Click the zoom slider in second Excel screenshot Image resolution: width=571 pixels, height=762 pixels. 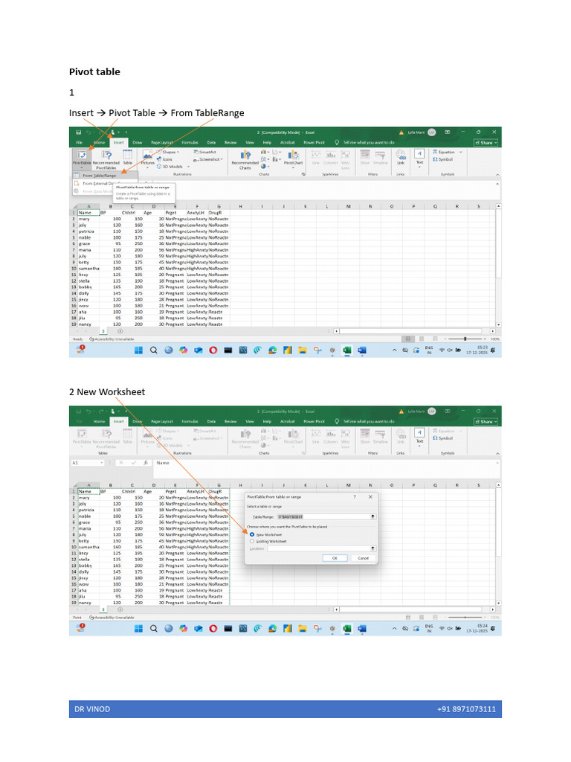465,617
